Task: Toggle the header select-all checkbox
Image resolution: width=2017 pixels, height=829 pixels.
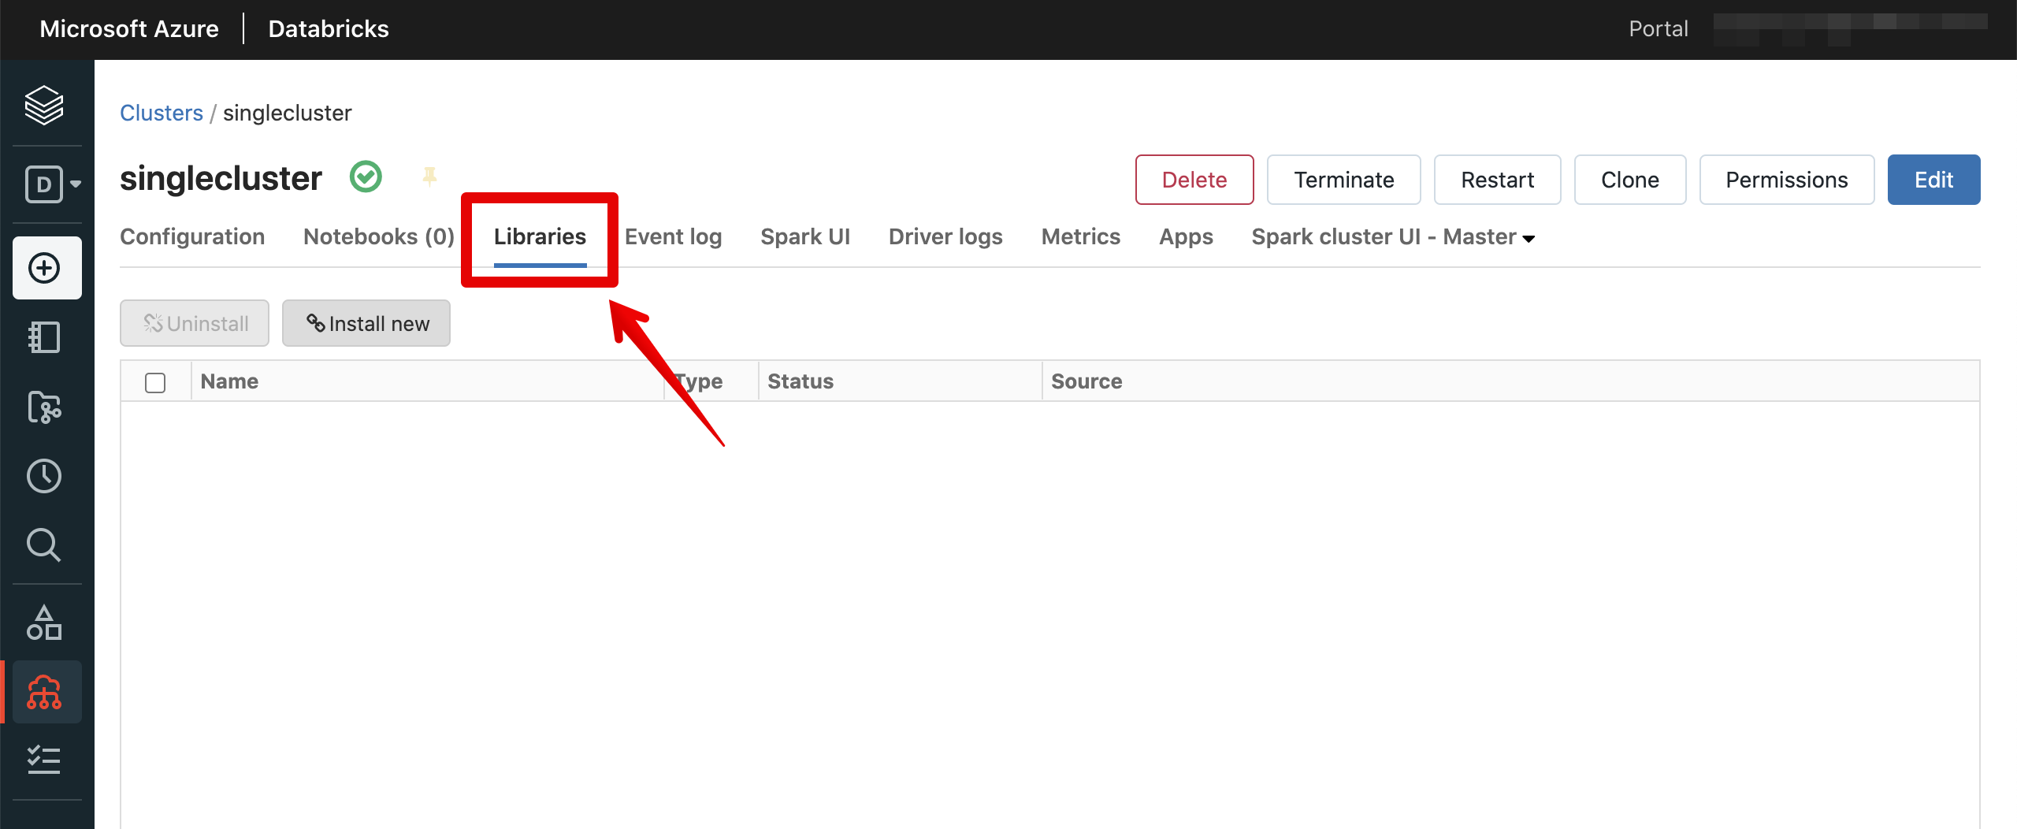Action: pyautogui.click(x=155, y=381)
